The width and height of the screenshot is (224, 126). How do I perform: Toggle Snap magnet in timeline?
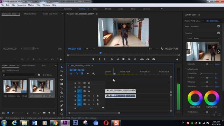tap(77, 74)
